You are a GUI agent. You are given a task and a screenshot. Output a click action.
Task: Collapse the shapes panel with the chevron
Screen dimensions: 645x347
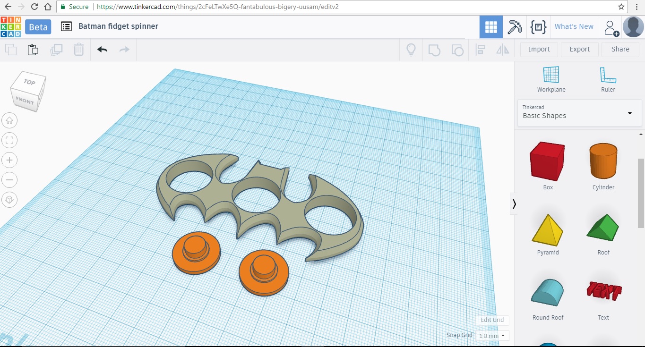514,204
